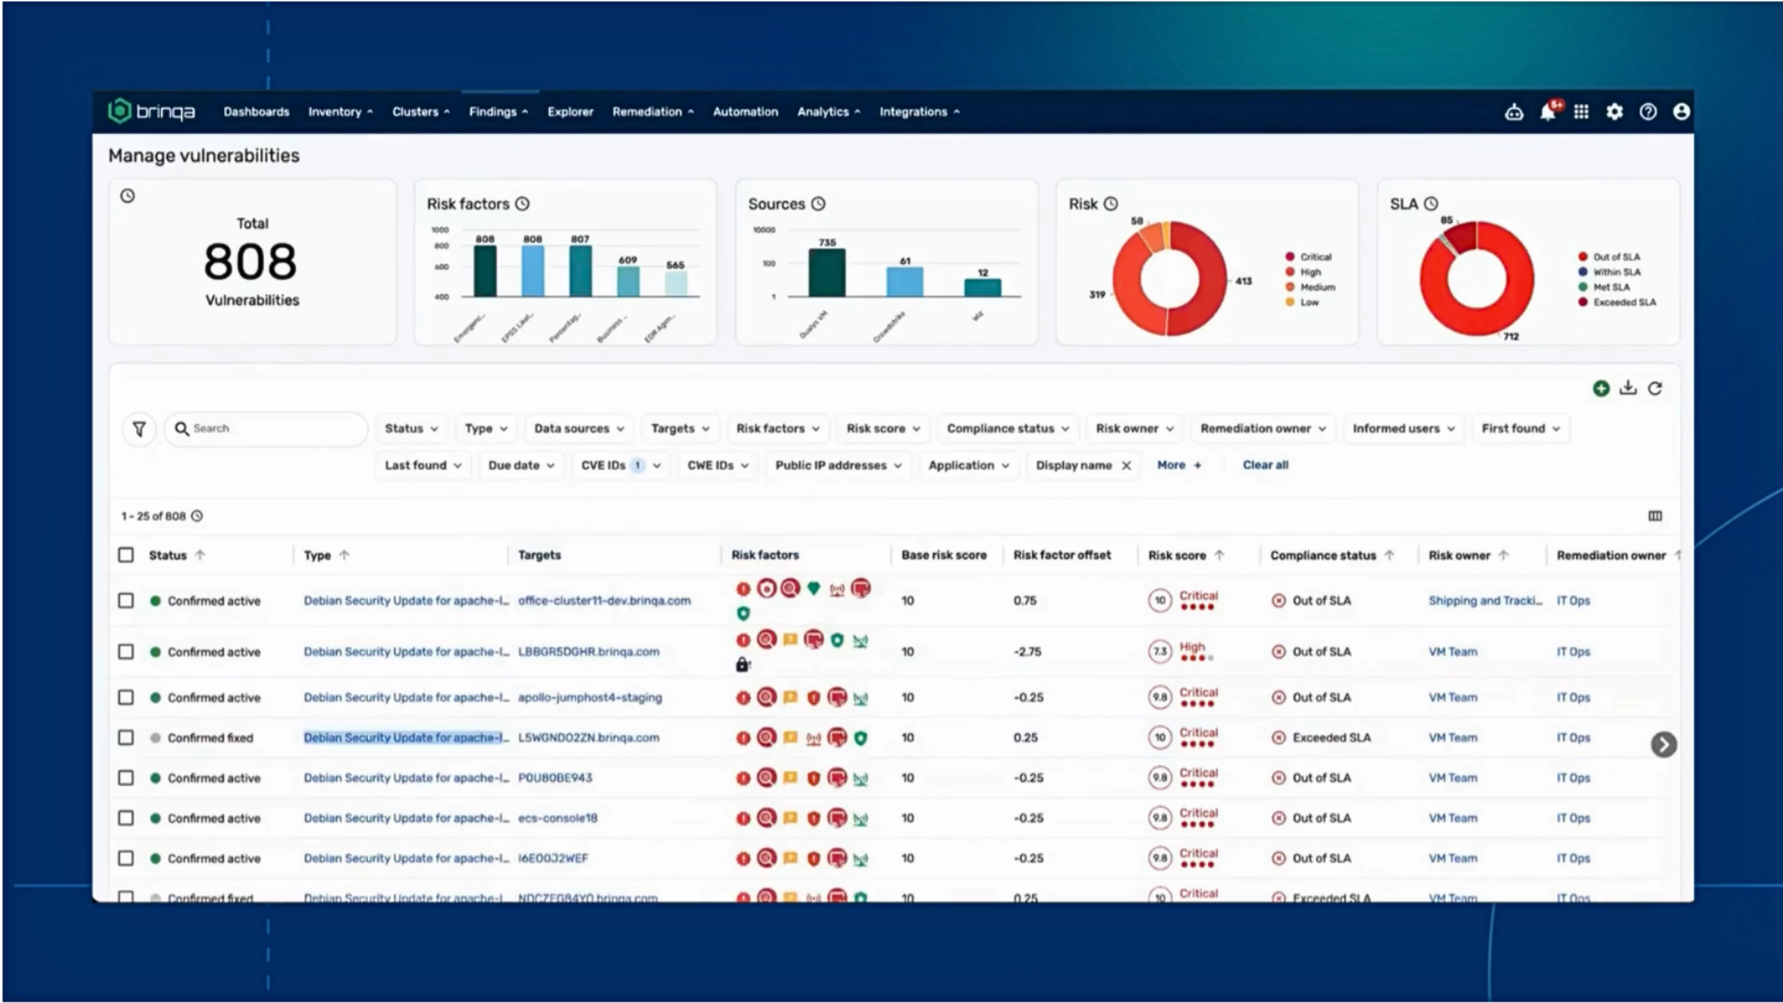The height and width of the screenshot is (1003, 1783).
Task: Tick the select-all header checkbox
Action: pos(126,555)
